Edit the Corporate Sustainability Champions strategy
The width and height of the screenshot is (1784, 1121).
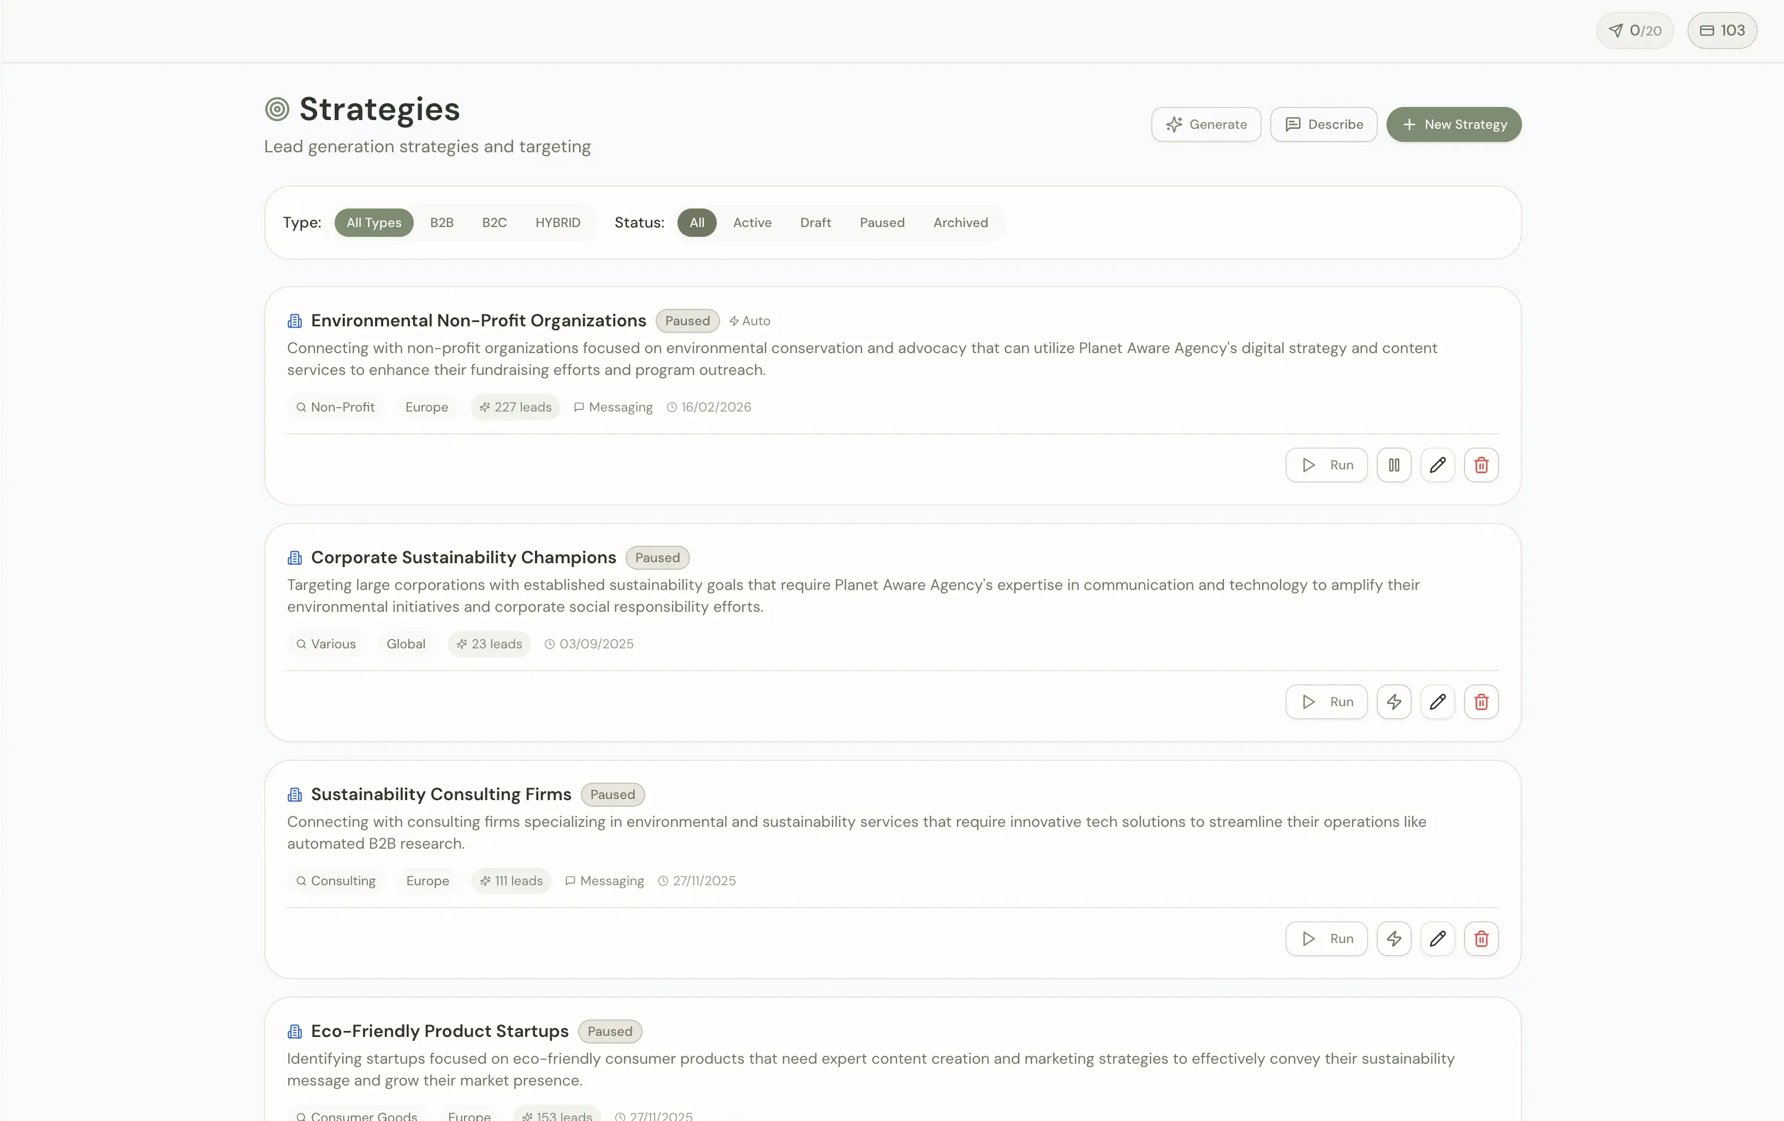(1437, 702)
